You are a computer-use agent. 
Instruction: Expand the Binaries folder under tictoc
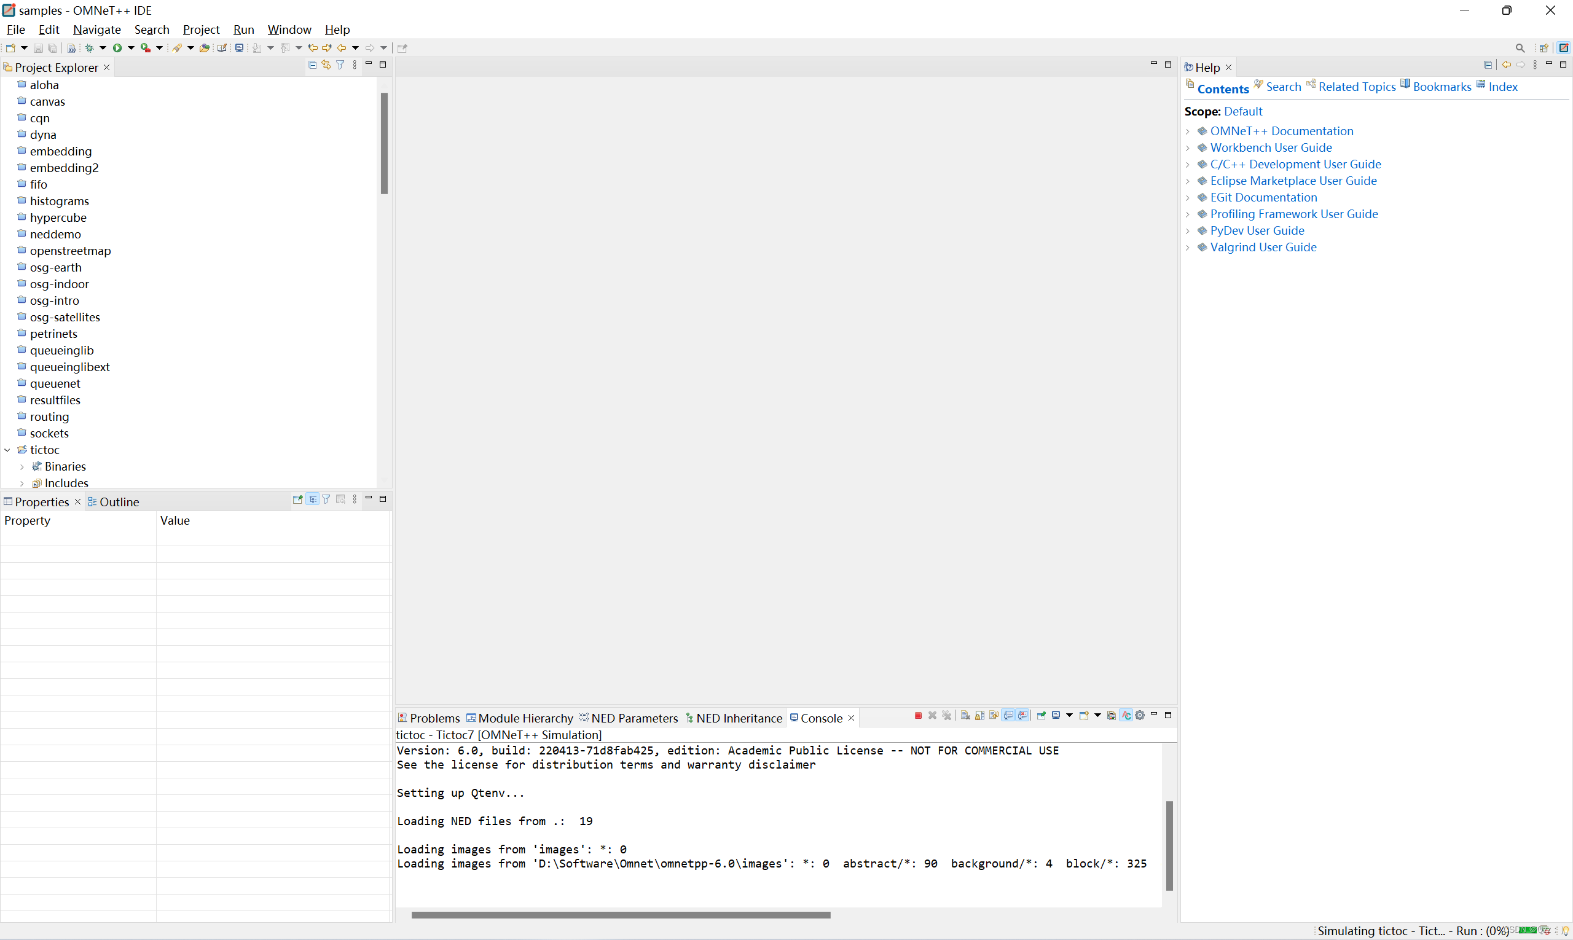(22, 467)
